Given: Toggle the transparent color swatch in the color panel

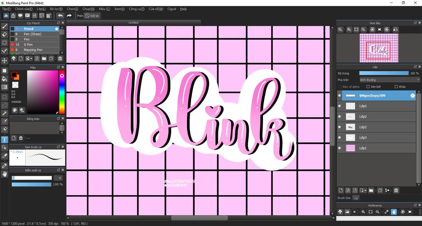Looking at the screenshot, I should pyautogui.click(x=15, y=85).
